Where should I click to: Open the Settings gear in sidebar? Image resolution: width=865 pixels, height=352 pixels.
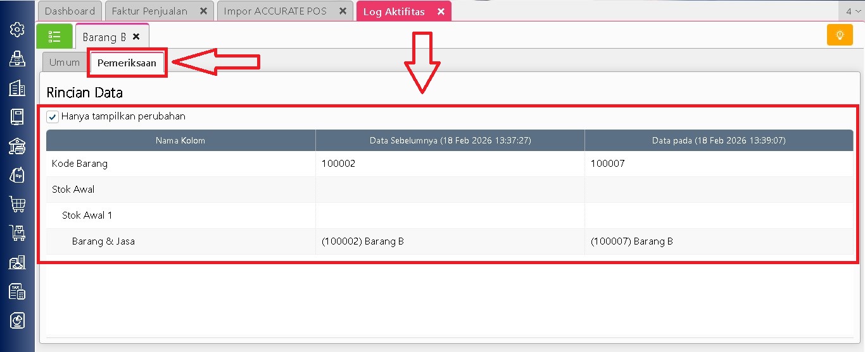[17, 30]
